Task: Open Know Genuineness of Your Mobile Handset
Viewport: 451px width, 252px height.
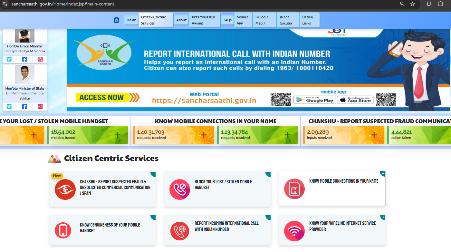Action: pos(110,228)
